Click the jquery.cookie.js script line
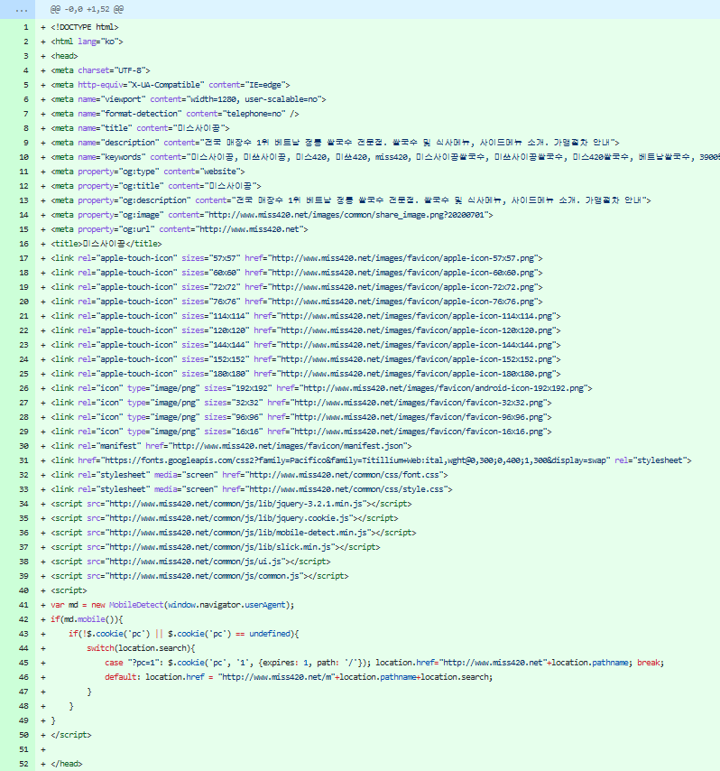The width and height of the screenshot is (720, 771). (x=225, y=518)
